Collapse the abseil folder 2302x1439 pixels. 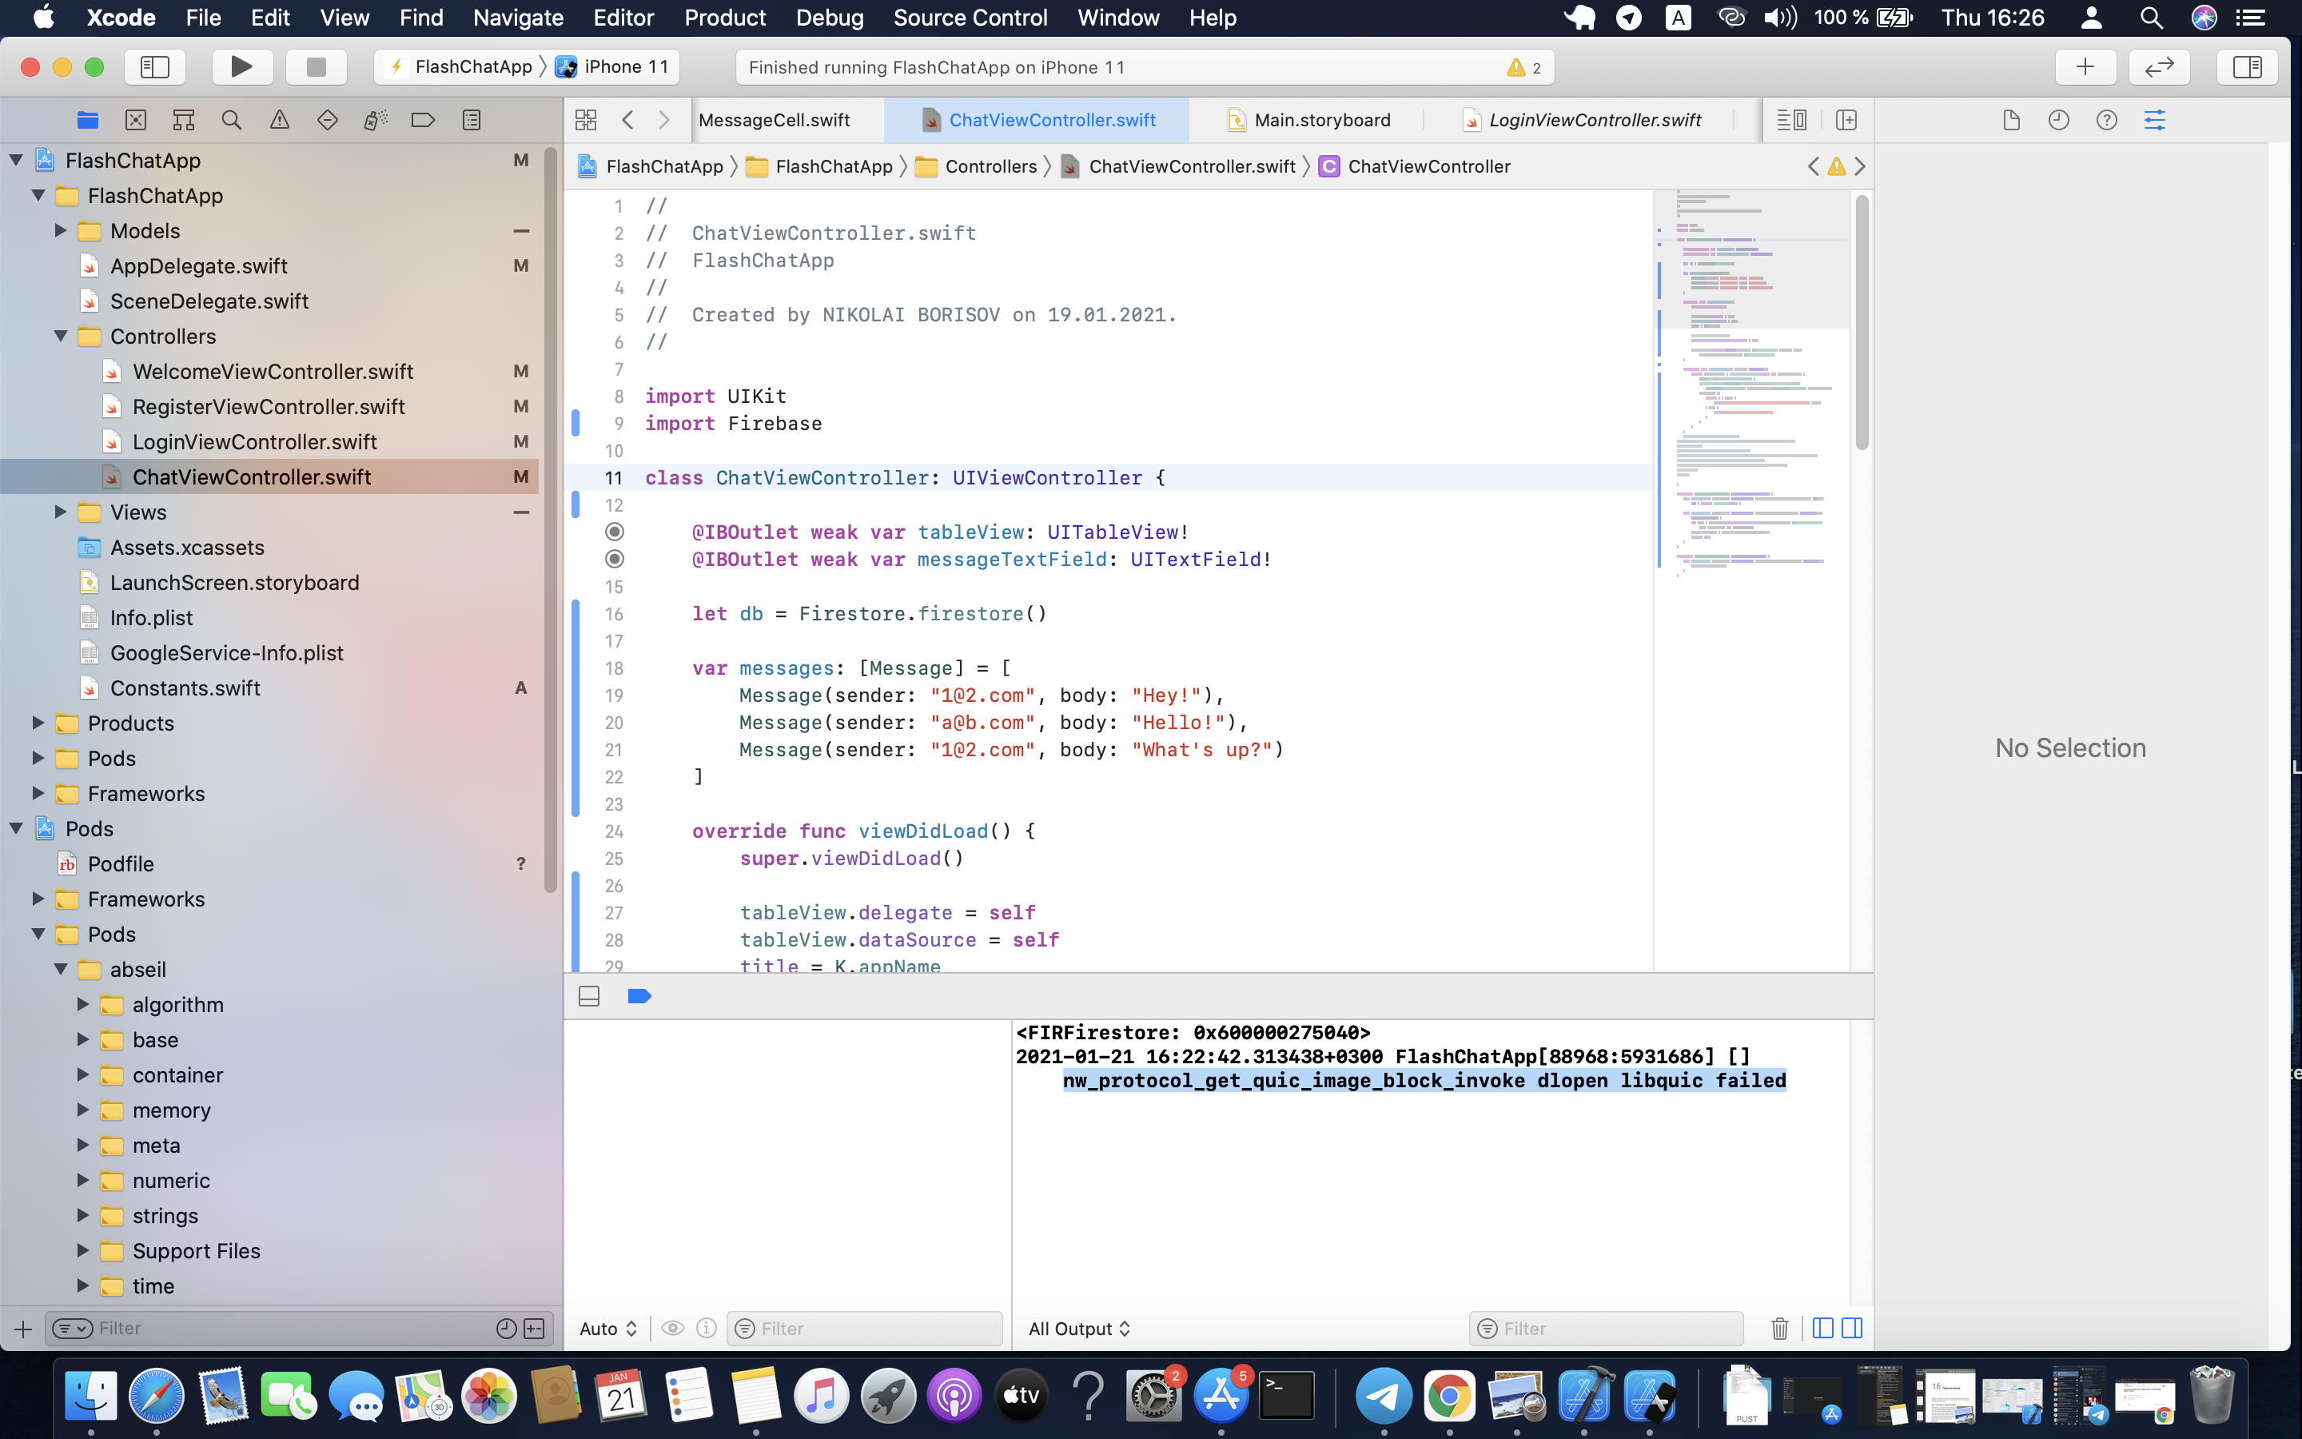coord(61,970)
